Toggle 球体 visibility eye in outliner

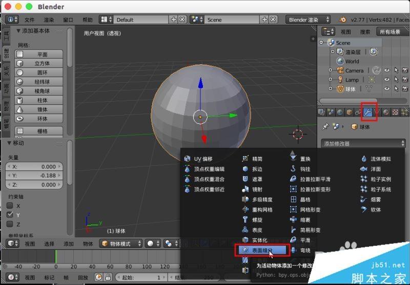click(387, 89)
